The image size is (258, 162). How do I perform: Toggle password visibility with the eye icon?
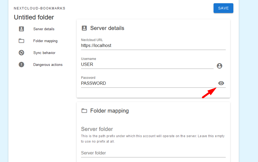point(221,83)
